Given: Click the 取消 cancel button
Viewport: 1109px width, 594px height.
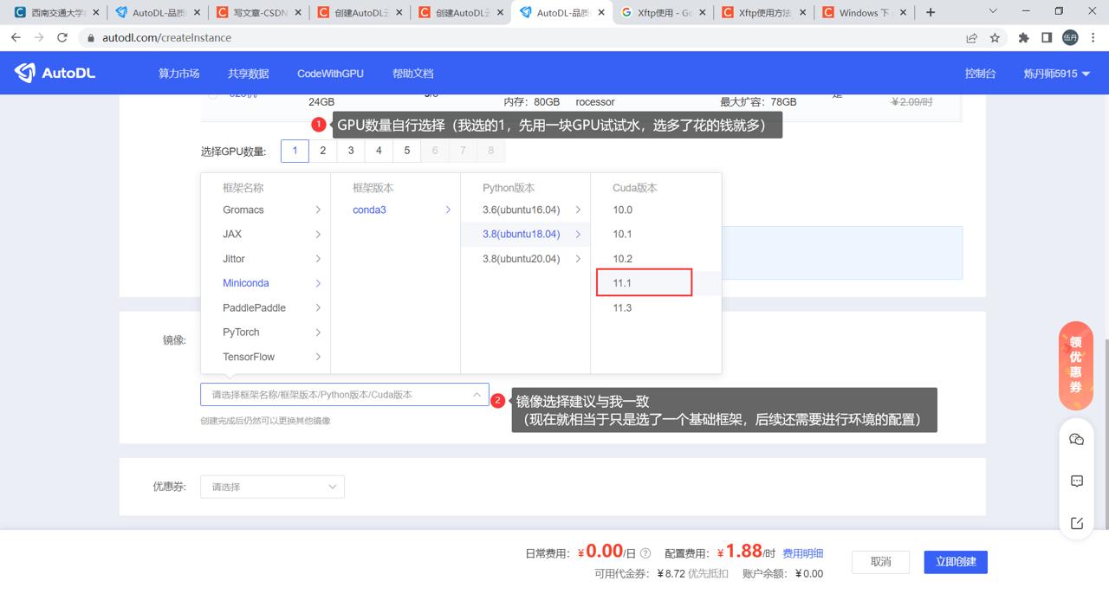Looking at the screenshot, I should click(880, 562).
